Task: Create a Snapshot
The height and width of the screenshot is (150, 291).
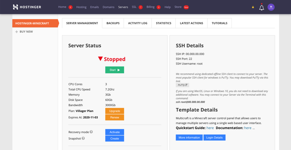Action: (x=115, y=139)
